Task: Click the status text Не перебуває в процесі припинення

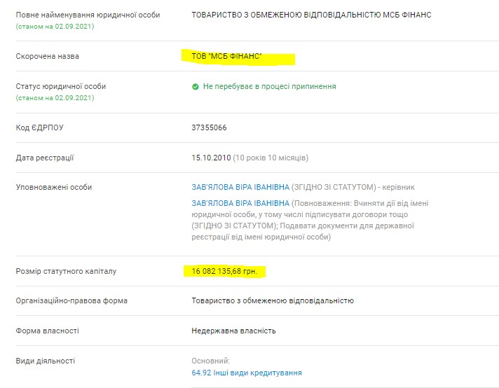Action: pos(269,87)
